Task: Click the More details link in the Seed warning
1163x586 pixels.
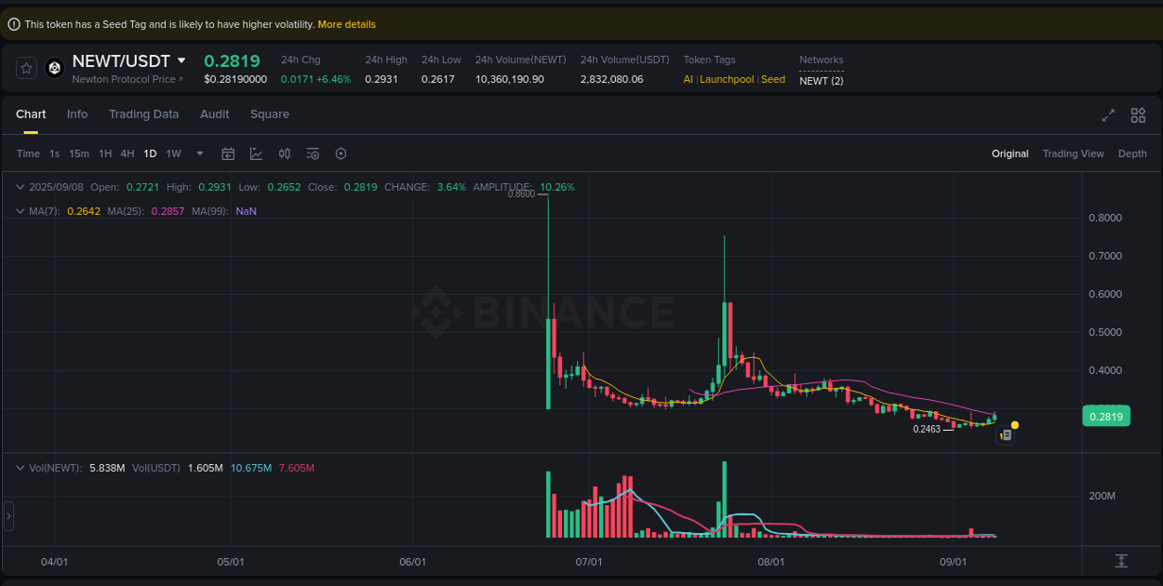Action: click(346, 23)
